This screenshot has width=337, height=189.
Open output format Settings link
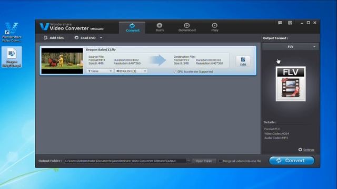309,150
